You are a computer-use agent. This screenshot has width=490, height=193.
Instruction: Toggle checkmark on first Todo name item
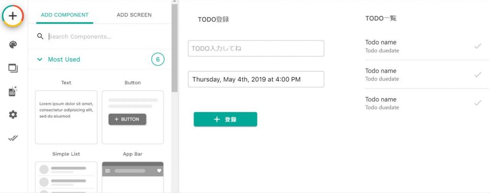[x=478, y=46]
